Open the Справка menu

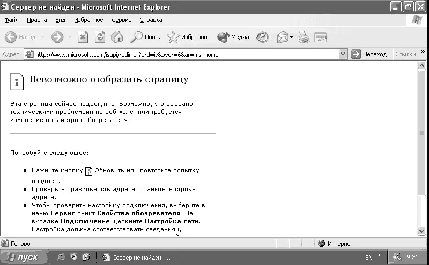click(151, 20)
